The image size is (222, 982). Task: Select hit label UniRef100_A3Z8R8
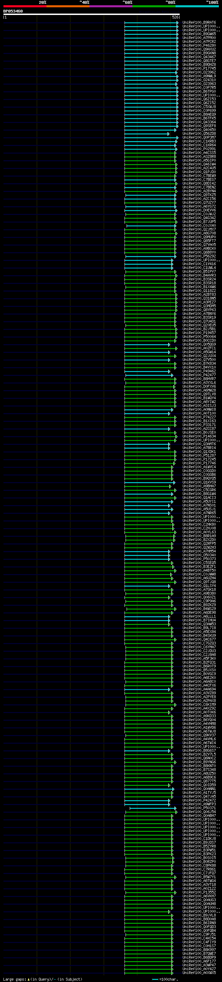[x=199, y=157]
